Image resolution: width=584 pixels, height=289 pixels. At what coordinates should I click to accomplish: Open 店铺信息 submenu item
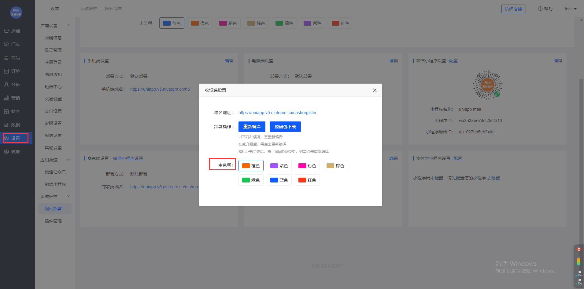tap(53, 38)
